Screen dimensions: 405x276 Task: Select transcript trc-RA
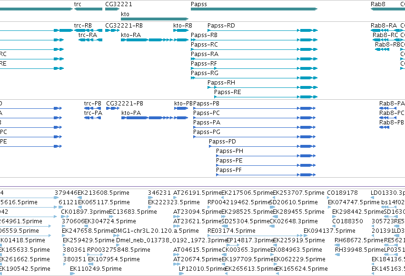(x=90, y=40)
